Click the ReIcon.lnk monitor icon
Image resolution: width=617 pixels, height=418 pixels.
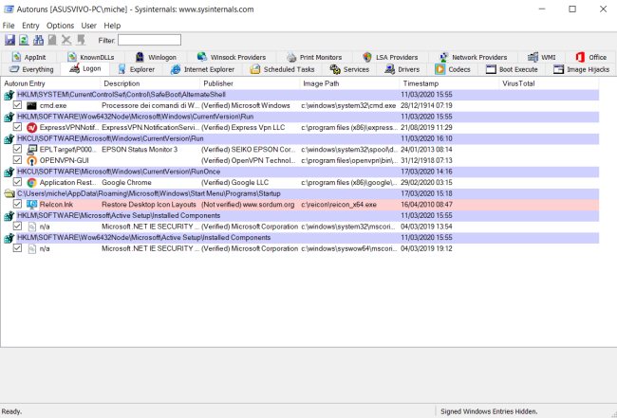31,205
